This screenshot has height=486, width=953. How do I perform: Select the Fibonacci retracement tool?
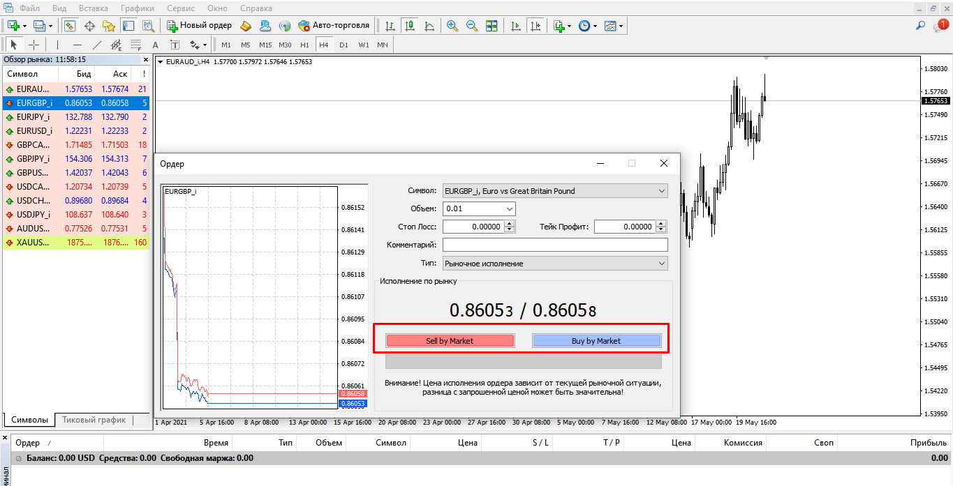click(x=135, y=45)
